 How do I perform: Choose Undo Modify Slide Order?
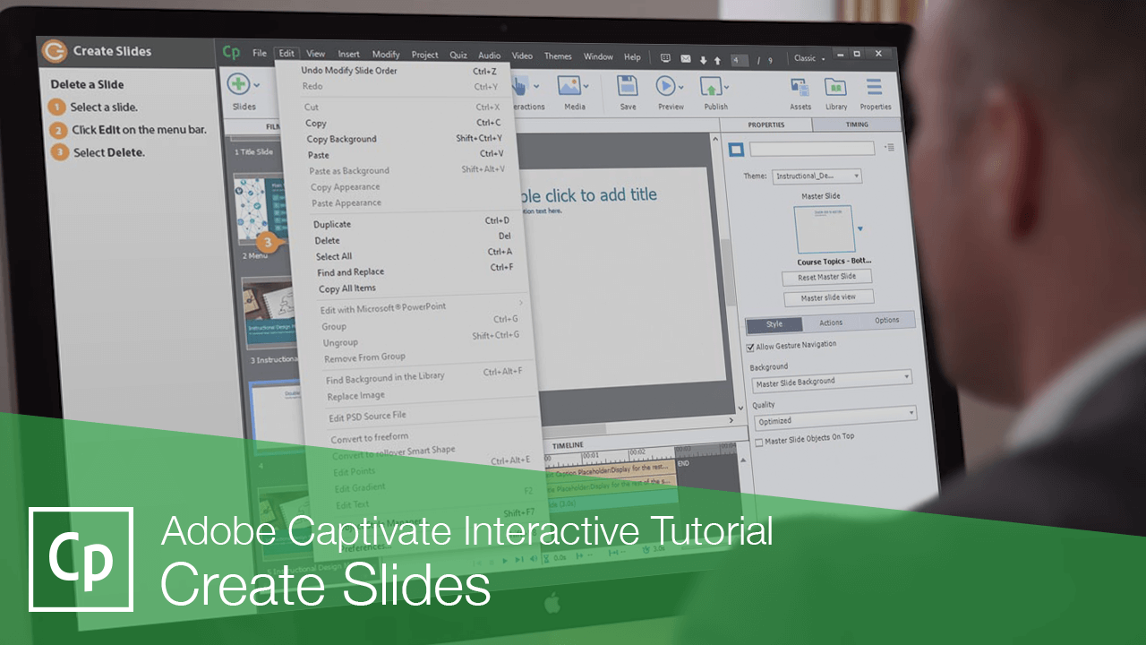[x=349, y=70]
